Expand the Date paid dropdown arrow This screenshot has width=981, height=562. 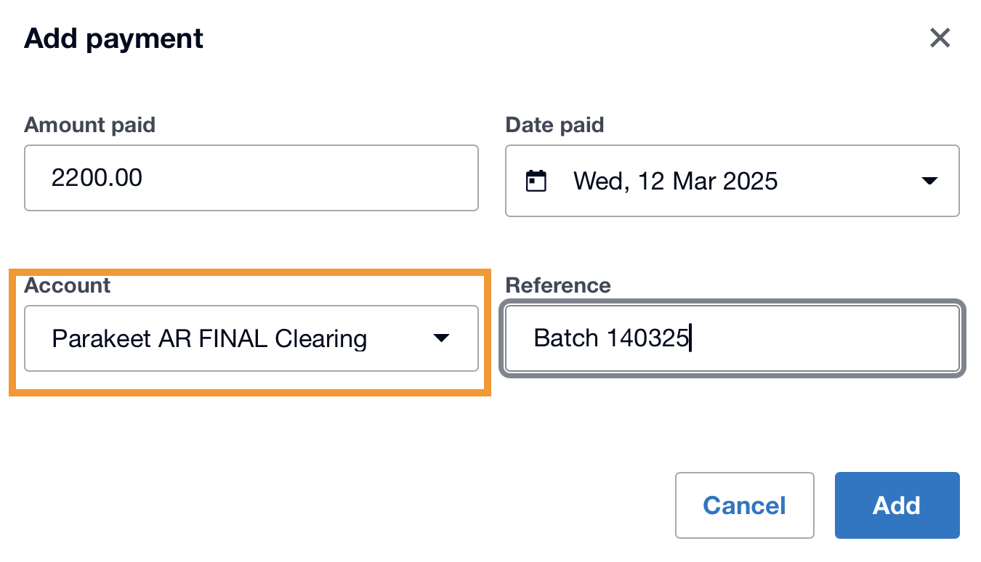click(x=929, y=181)
